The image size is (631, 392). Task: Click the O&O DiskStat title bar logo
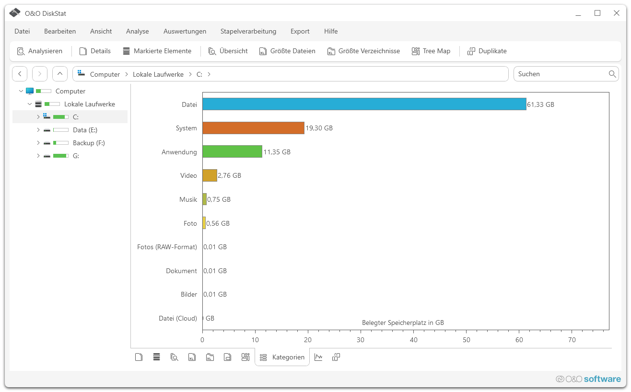pos(15,13)
